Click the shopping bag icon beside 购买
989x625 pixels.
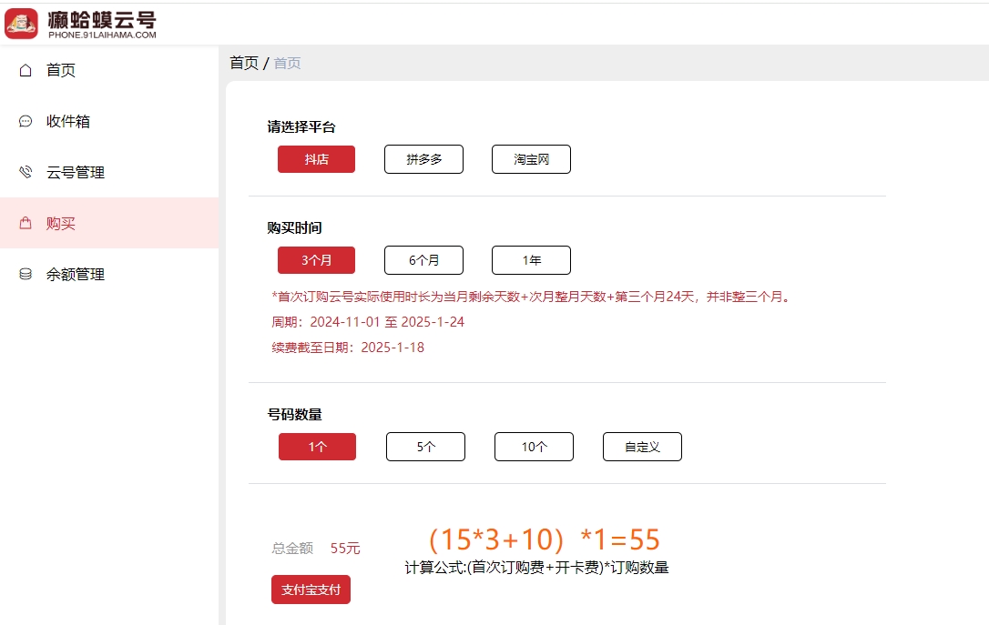tap(25, 223)
